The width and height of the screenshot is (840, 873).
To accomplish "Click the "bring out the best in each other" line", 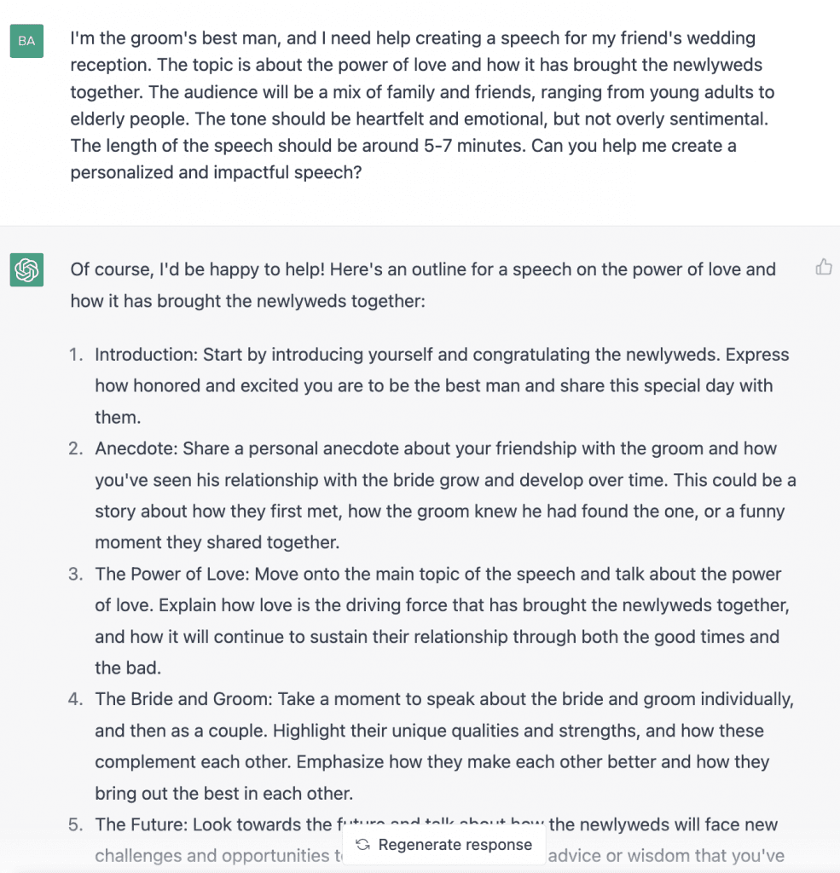I will pyautogui.click(x=223, y=794).
